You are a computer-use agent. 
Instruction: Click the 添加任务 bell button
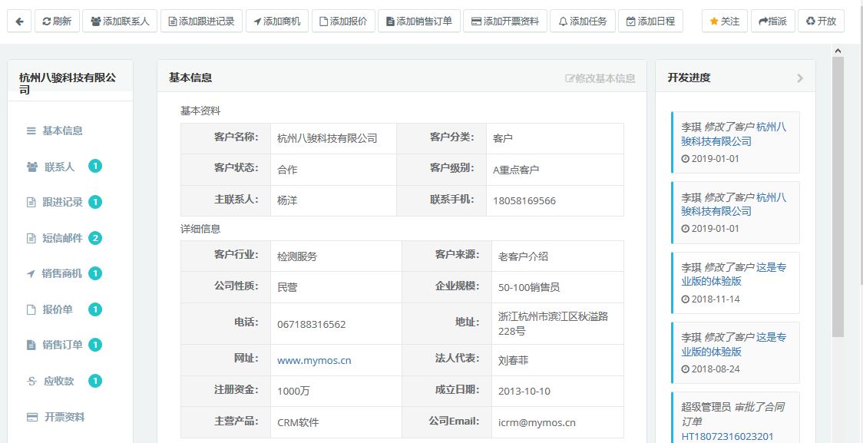(580, 21)
